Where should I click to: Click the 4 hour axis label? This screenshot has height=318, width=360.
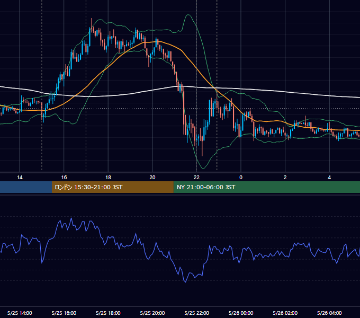pyautogui.click(x=329, y=178)
